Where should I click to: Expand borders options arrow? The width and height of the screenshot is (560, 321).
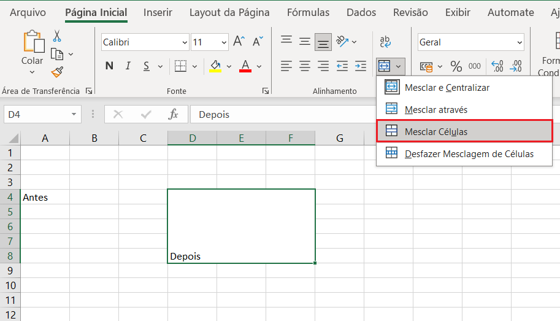194,66
